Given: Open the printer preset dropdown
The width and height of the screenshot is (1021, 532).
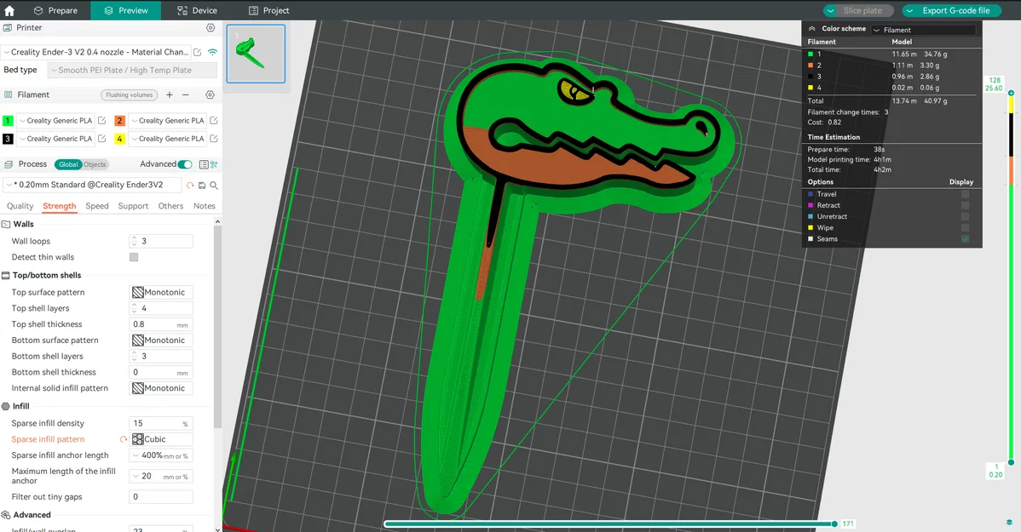Looking at the screenshot, I should (95, 52).
